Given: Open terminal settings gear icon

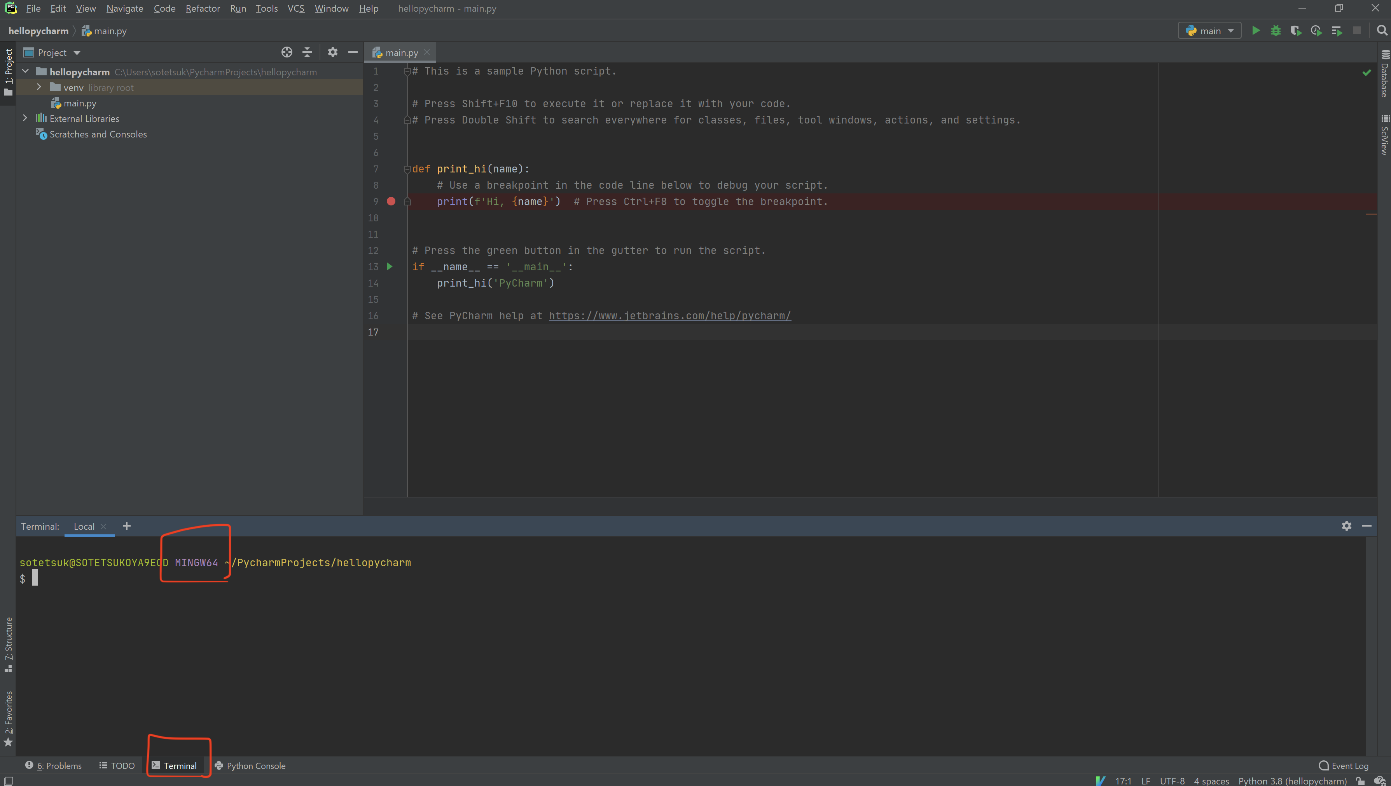Looking at the screenshot, I should [x=1347, y=526].
